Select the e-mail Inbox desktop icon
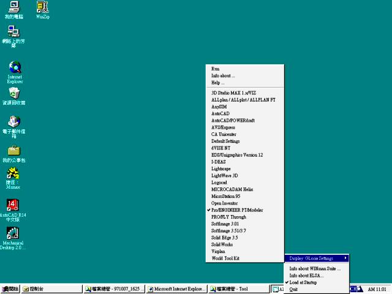The width and height of the screenshot is (392, 294). point(14,127)
